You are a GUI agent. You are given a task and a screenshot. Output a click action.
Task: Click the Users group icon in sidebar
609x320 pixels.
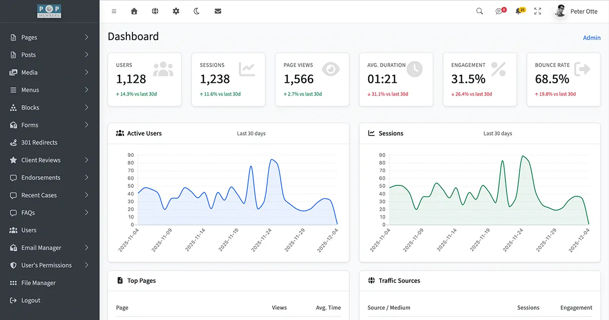pyautogui.click(x=13, y=231)
